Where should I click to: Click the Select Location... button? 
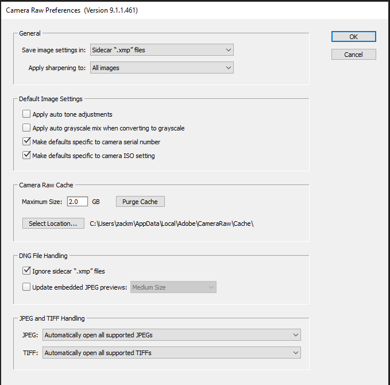(52, 224)
